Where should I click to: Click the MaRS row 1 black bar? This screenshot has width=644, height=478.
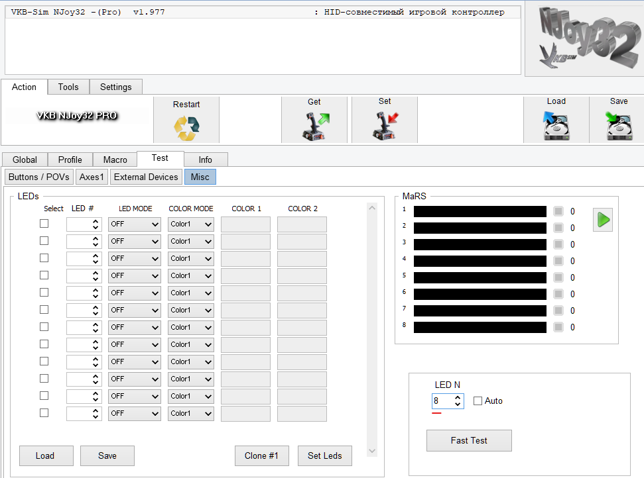point(480,211)
